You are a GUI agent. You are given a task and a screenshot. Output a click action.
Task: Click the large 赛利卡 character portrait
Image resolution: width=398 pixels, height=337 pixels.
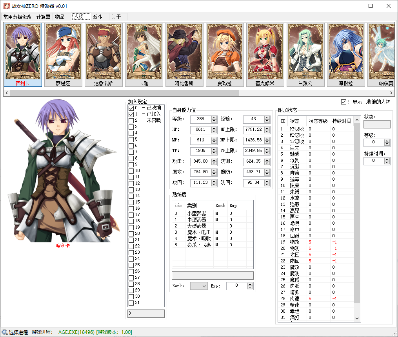63,171
